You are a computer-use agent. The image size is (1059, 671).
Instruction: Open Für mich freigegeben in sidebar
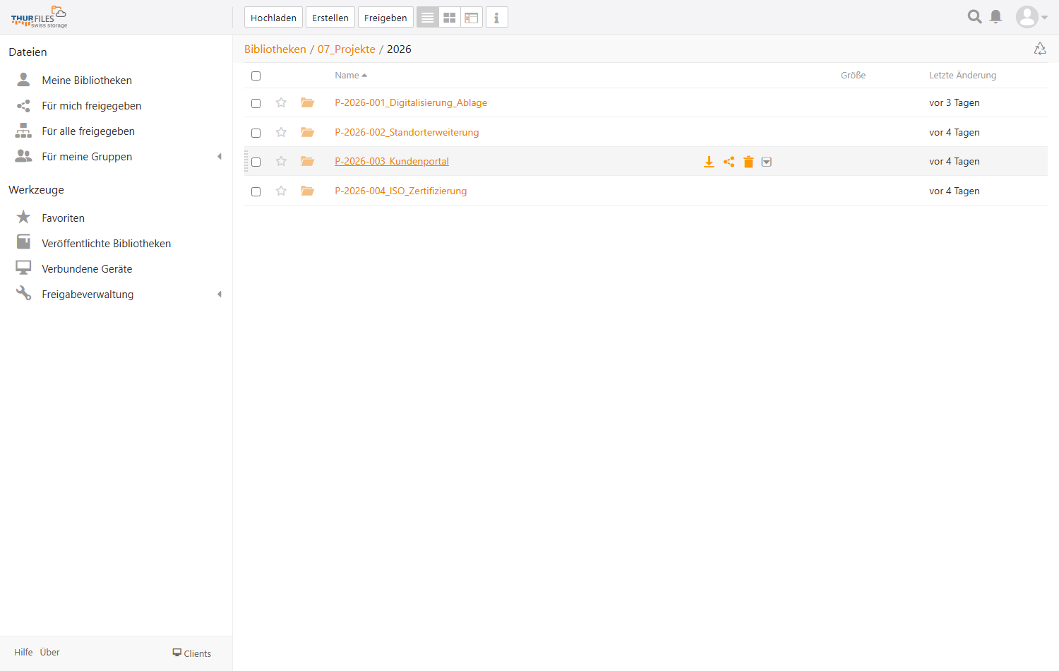92,106
